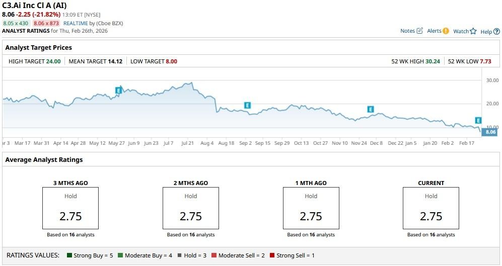
Task: Click the Help link text
Action: pos(486,31)
